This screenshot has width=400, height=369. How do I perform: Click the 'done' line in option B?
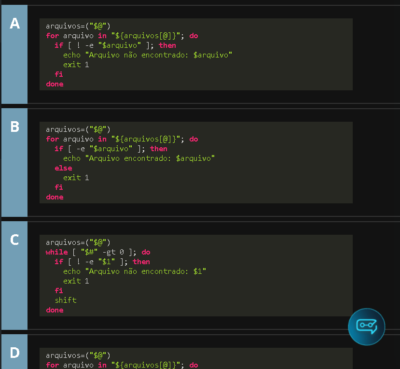click(x=55, y=197)
